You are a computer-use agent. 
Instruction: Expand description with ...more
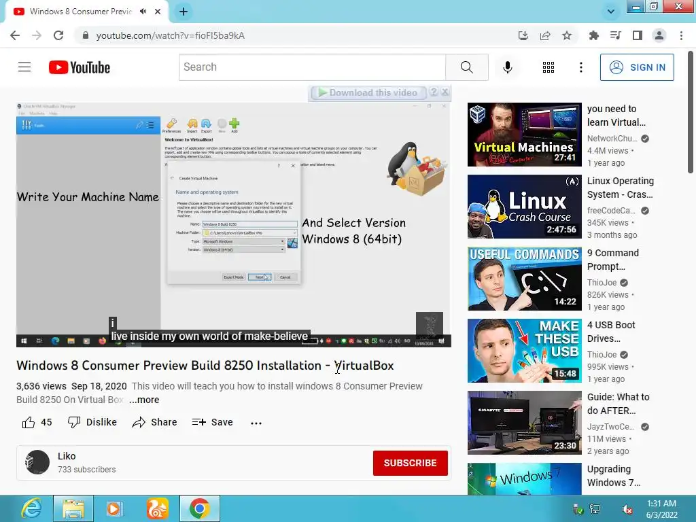(x=144, y=400)
